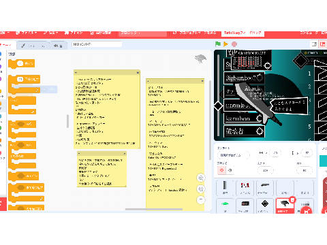327x245 pixels.
Task: Hide the sprite with crossed-eye icon
Action: (x=230, y=170)
